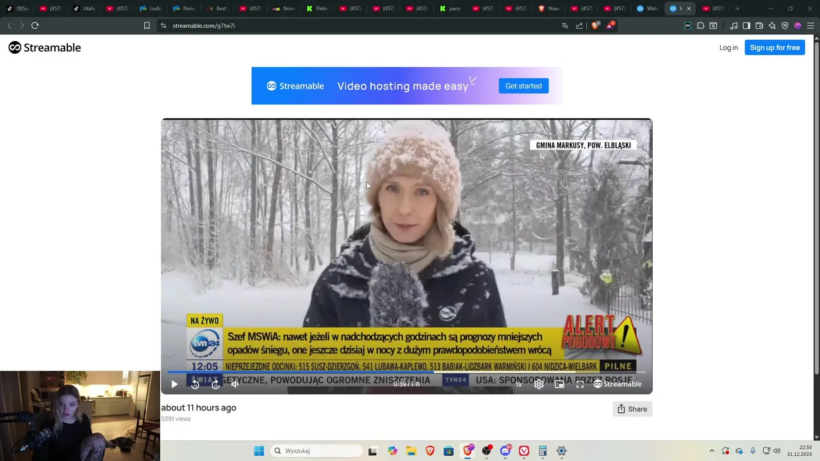The width and height of the screenshot is (820, 461).
Task: Open Discord from the taskbar
Action: 505,451
